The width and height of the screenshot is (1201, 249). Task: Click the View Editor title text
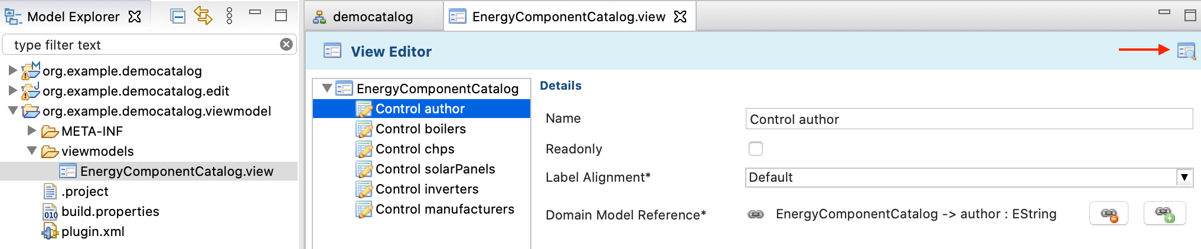[x=391, y=51]
